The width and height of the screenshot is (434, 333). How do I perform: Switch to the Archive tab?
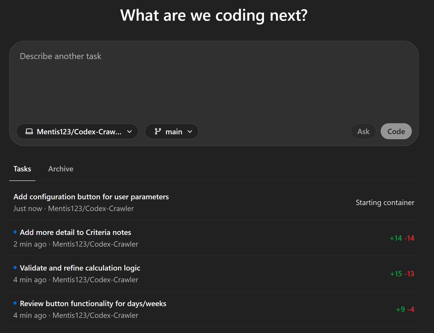pyautogui.click(x=61, y=169)
